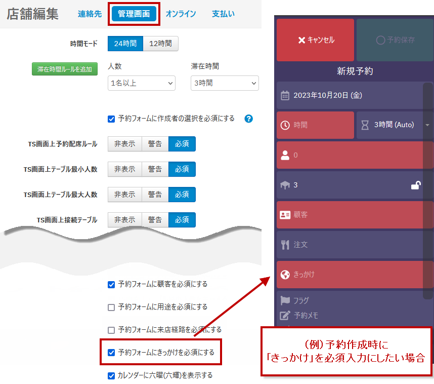434x384 pixels.
Task: Open the 人数 dropdown showing 1名以上
Action: [142, 83]
